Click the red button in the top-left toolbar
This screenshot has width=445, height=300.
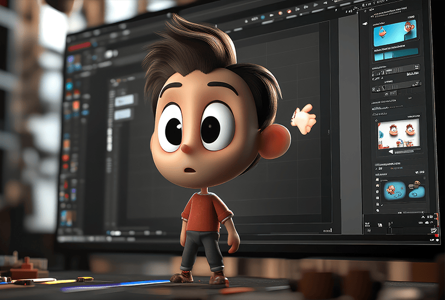[x=80, y=47]
